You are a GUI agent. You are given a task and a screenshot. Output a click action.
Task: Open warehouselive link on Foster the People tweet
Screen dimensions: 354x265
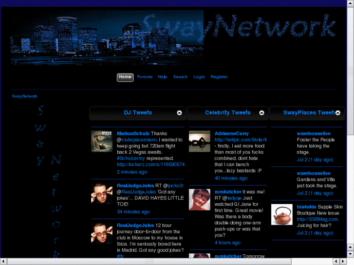click(x=314, y=134)
